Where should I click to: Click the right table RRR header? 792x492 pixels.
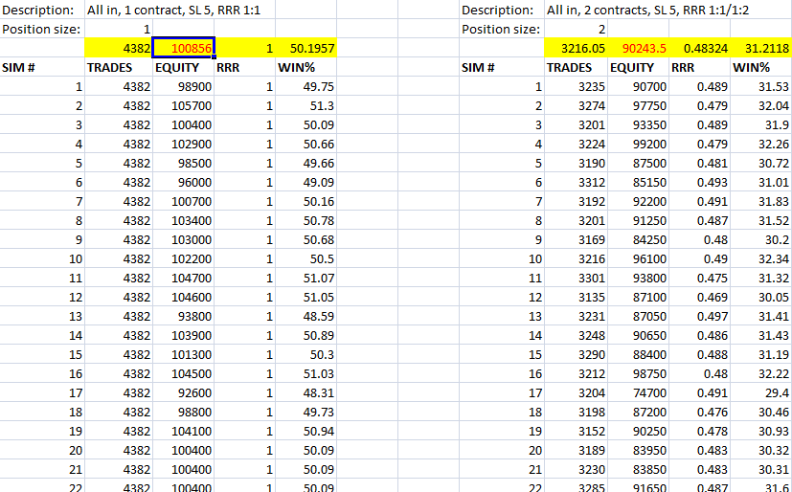(683, 68)
